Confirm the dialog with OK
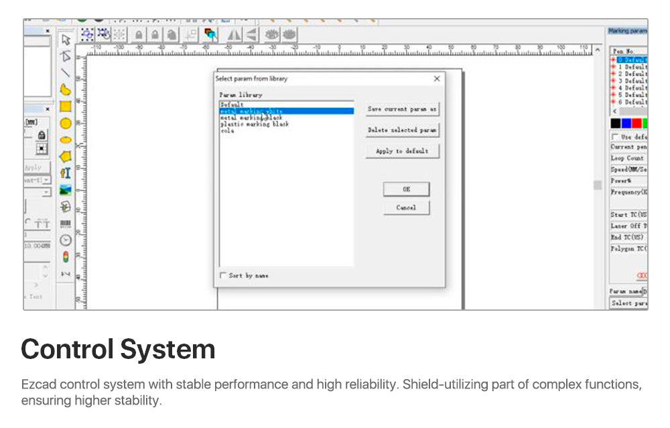Image resolution: width=670 pixels, height=428 pixels. point(406,189)
